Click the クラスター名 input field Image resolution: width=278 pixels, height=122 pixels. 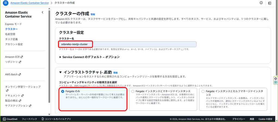tap(128, 44)
